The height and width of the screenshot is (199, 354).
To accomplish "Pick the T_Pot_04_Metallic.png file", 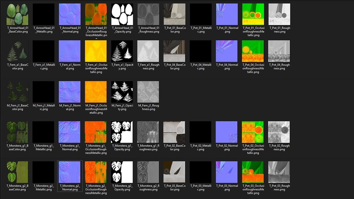I will 201,51.
